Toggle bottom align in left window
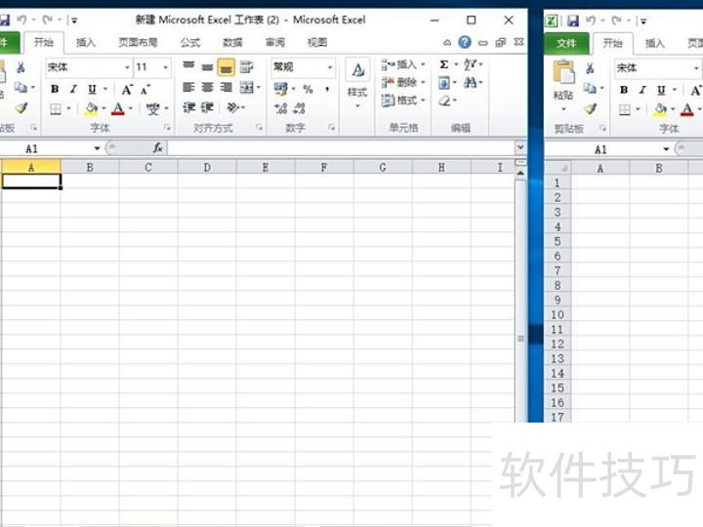This screenshot has height=527, width=703. click(x=226, y=67)
